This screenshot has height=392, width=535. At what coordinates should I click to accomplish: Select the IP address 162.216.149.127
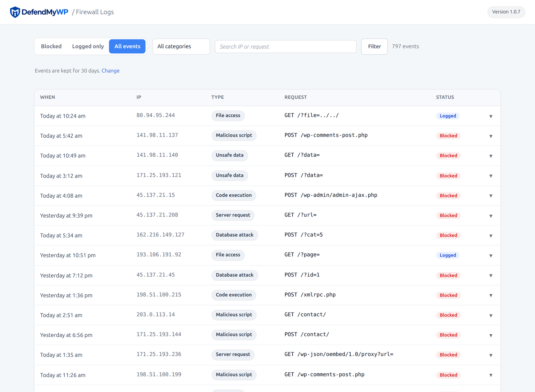tap(160, 235)
